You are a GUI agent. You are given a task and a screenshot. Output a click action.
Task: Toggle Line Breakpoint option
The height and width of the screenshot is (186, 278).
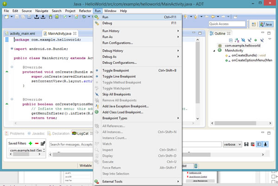click(119, 76)
